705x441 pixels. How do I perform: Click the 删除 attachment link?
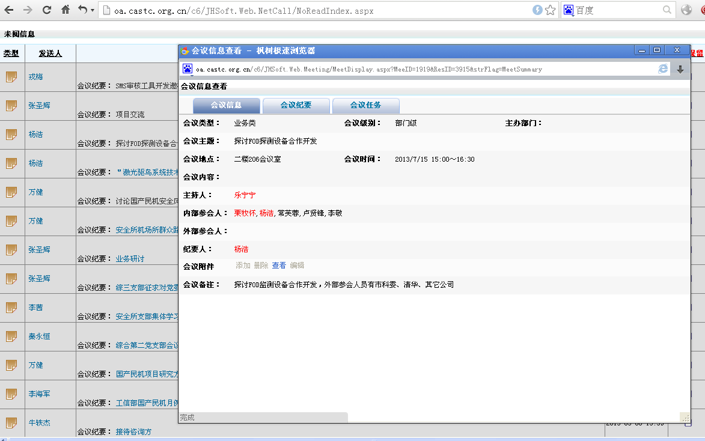261,266
